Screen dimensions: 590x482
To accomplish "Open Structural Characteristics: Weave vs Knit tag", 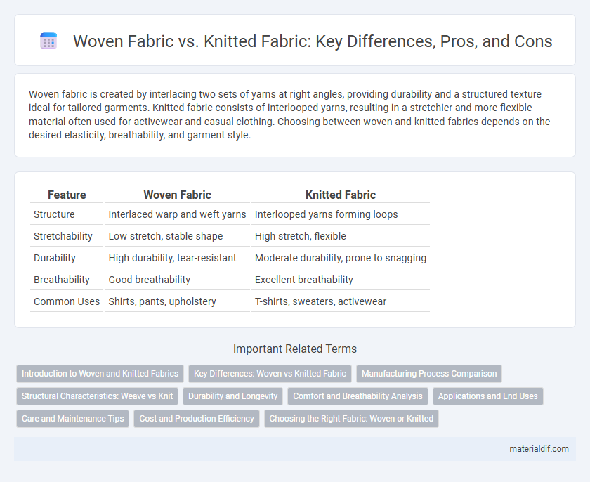I will click(x=97, y=396).
